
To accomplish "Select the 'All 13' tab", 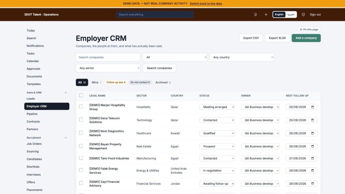I will [82, 82].
